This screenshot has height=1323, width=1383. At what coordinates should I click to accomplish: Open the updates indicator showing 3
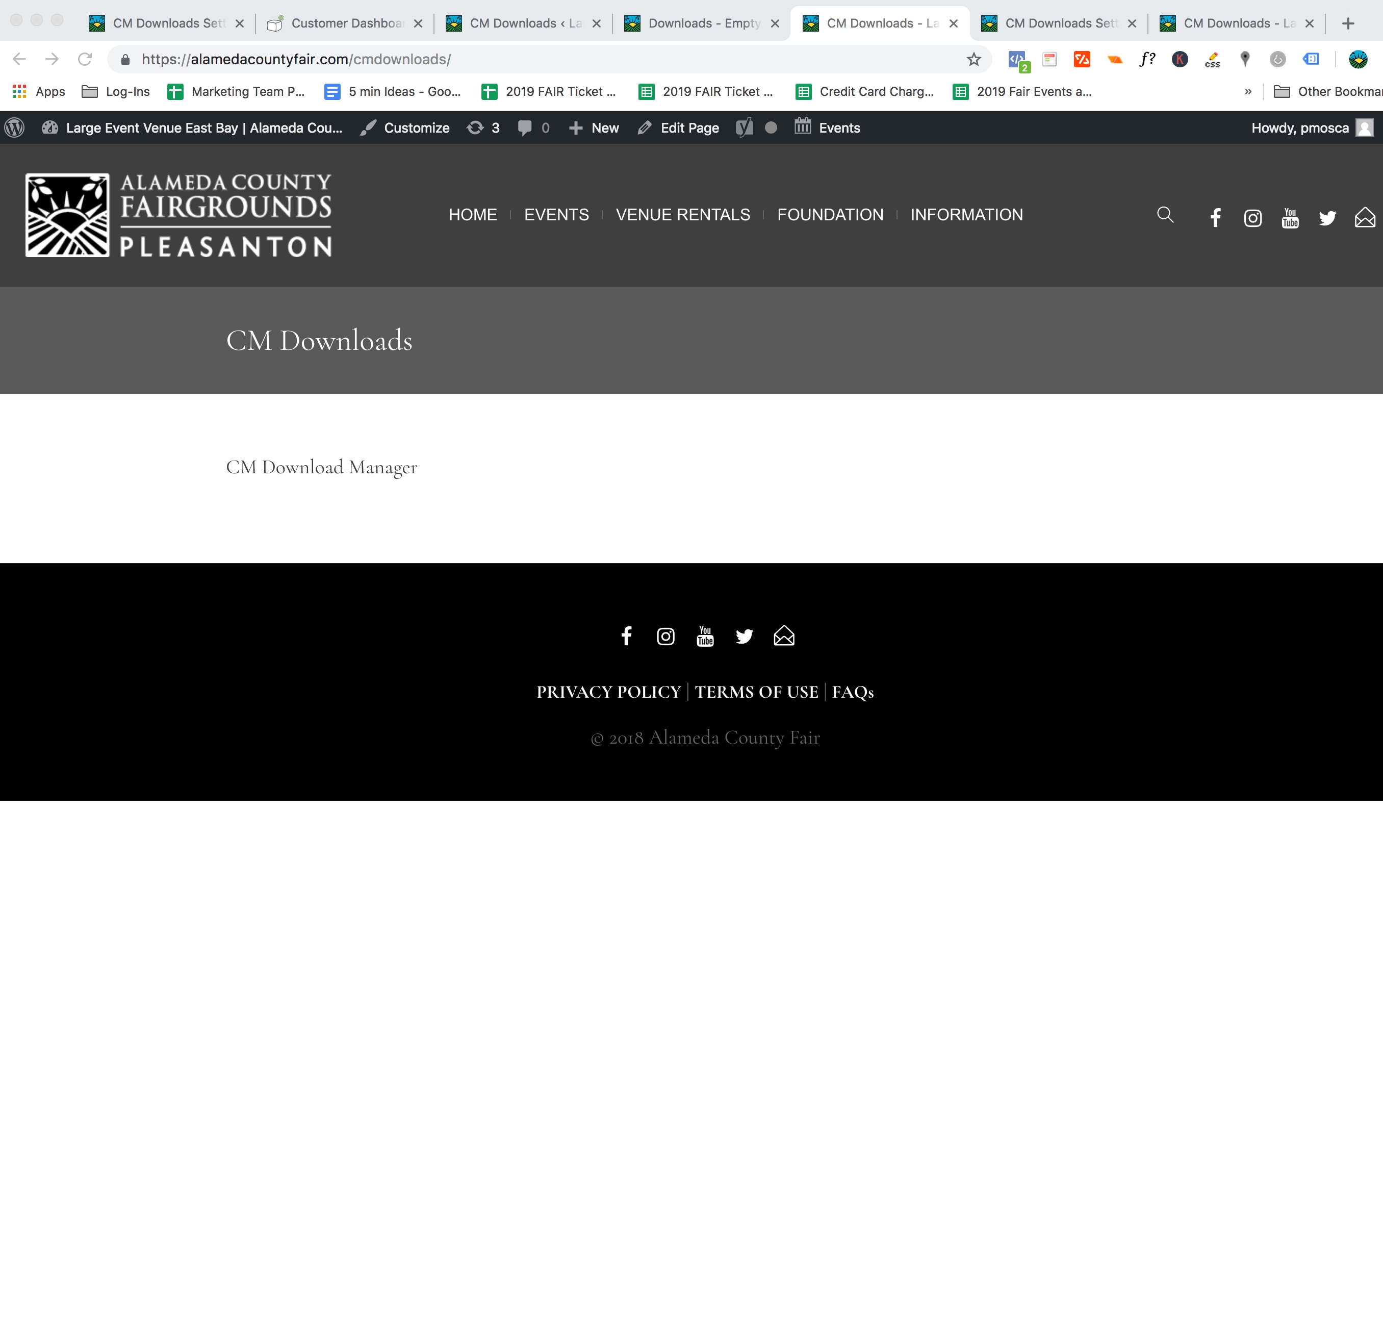(483, 128)
